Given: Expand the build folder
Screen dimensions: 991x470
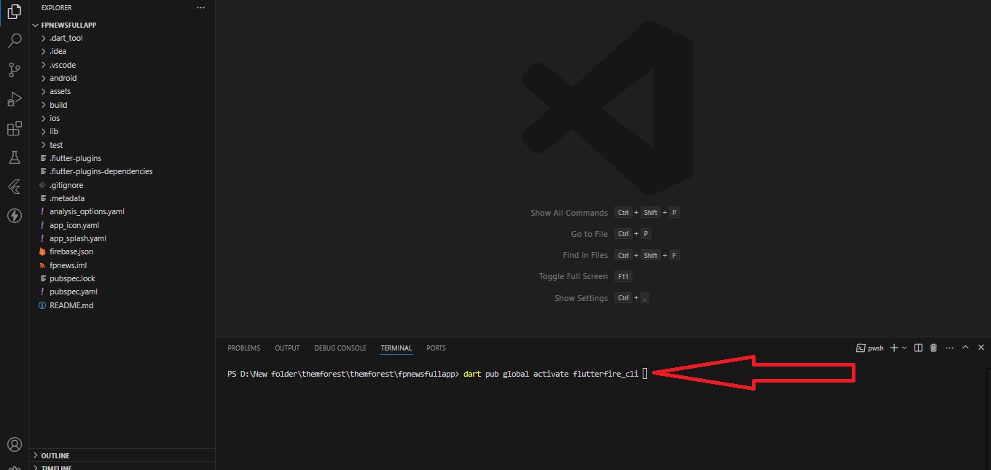Looking at the screenshot, I should pyautogui.click(x=122, y=105).
